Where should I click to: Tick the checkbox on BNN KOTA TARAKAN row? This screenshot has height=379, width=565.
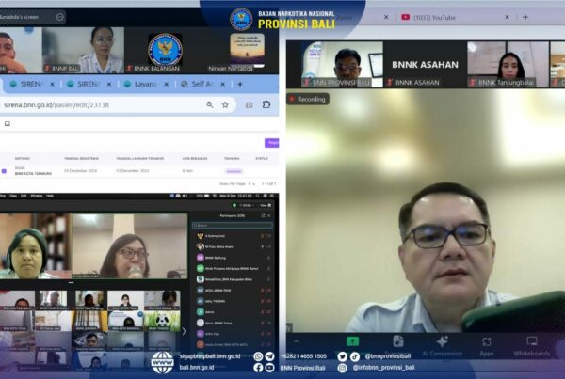[4, 171]
